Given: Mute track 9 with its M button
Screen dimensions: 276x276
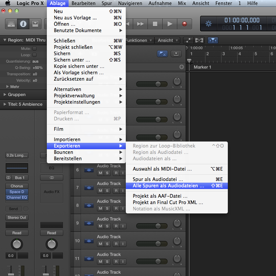Looking at the screenshot, I should pyautogui.click(x=100, y=226).
